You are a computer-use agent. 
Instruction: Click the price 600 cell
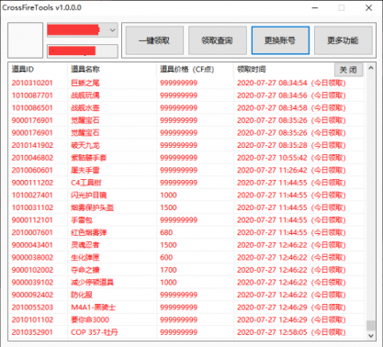(166, 258)
